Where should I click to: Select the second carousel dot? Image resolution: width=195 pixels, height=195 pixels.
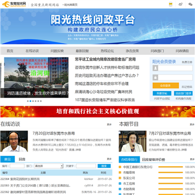(x=30, y=101)
